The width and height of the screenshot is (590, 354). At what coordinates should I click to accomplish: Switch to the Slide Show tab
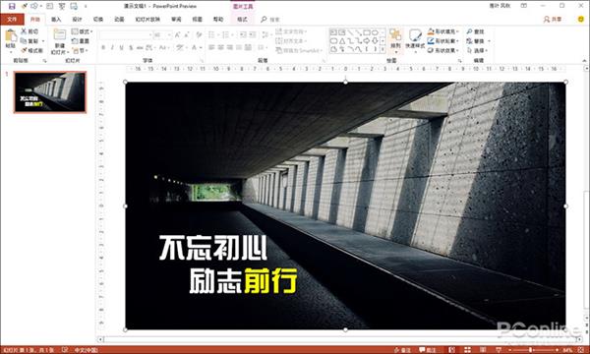pyautogui.click(x=147, y=20)
